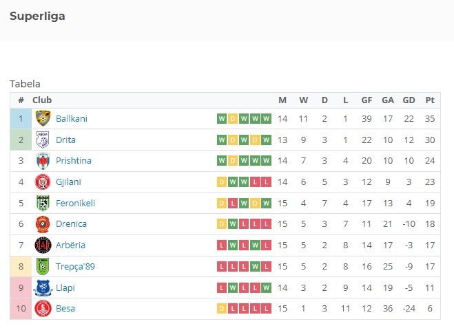
Task: Click the Gjilani red crest icon
Action: pos(43,182)
